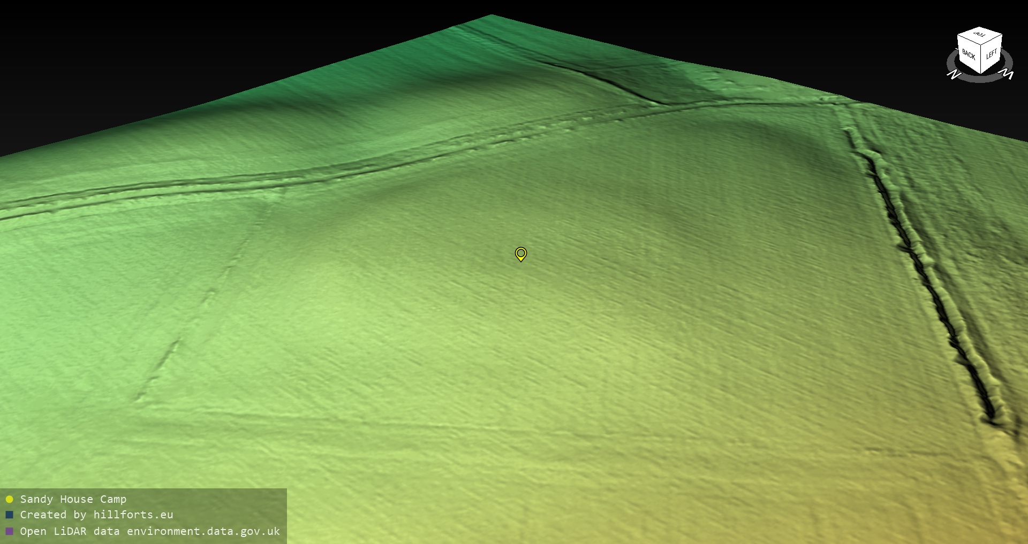The height and width of the screenshot is (544, 1028).
Task: Click the purple legend square
Action: click(x=9, y=531)
